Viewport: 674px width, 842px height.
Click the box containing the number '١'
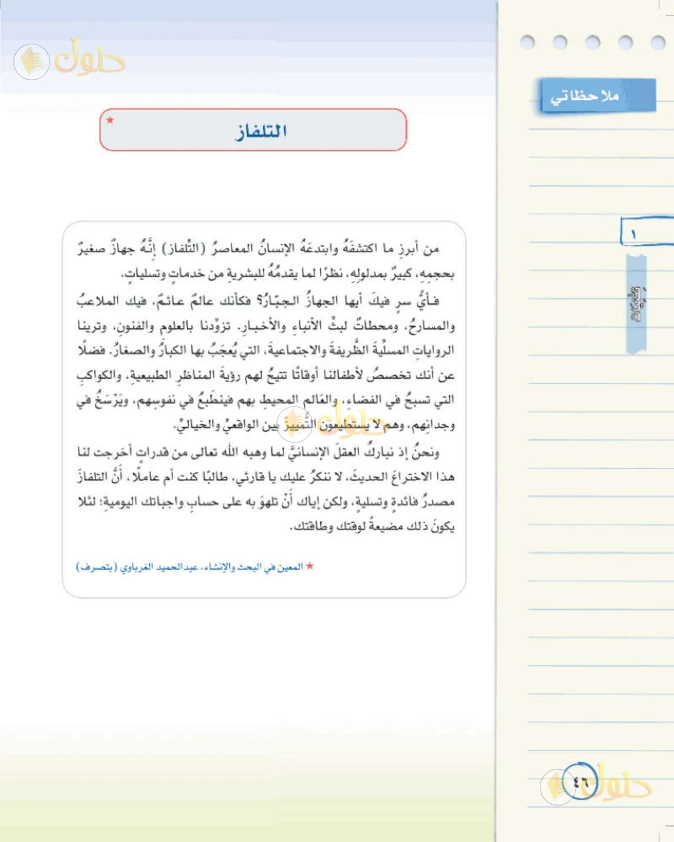(x=647, y=231)
